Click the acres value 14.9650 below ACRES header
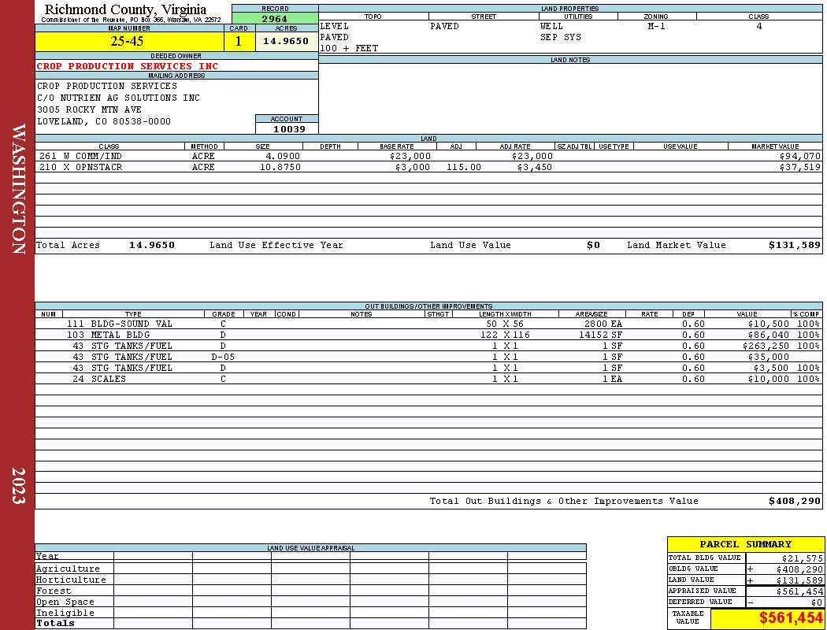Viewport: 827px width, 630px height. 286,41
